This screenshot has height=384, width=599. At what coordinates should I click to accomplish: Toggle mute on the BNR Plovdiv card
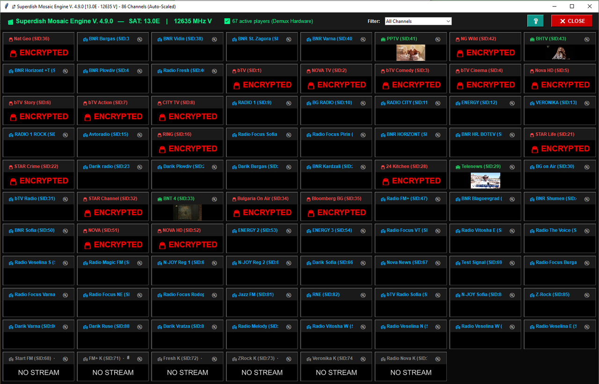click(139, 71)
